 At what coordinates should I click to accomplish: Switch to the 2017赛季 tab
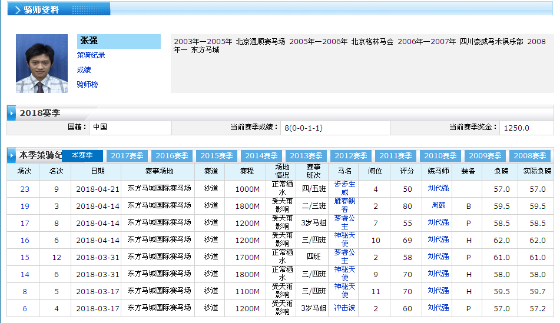(x=127, y=156)
